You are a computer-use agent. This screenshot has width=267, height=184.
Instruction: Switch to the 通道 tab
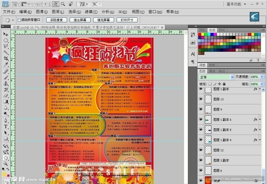[212, 71]
